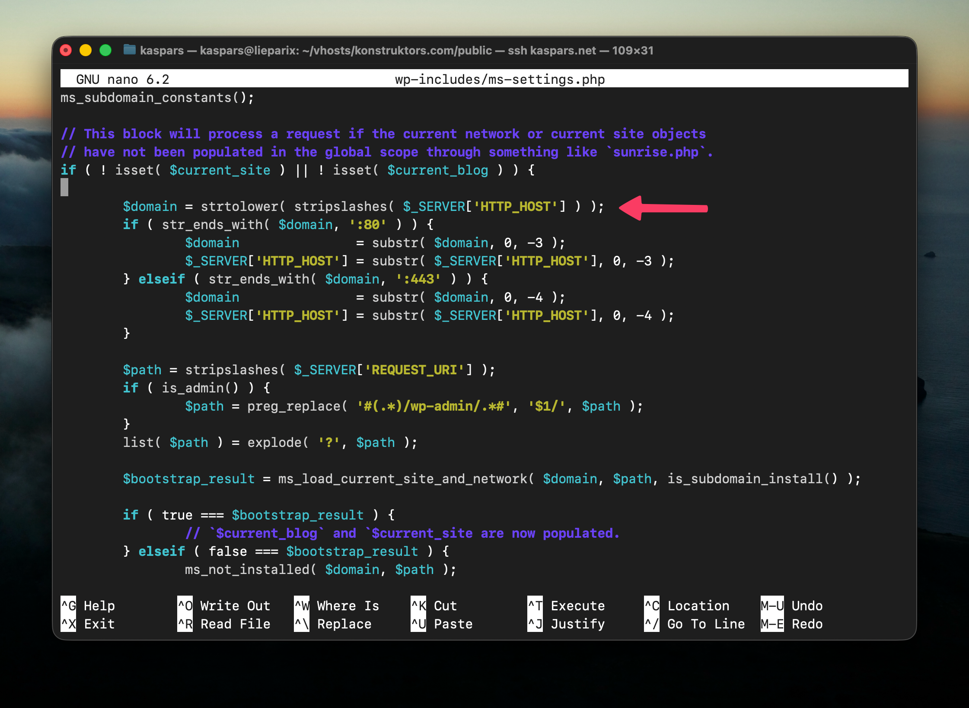
Task: Click the folder icon in title bar
Action: 129,50
